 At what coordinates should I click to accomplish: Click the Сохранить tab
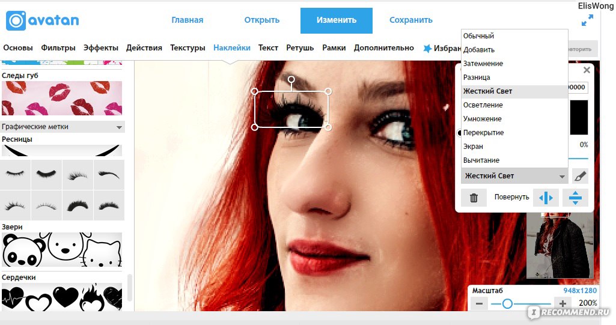(411, 20)
